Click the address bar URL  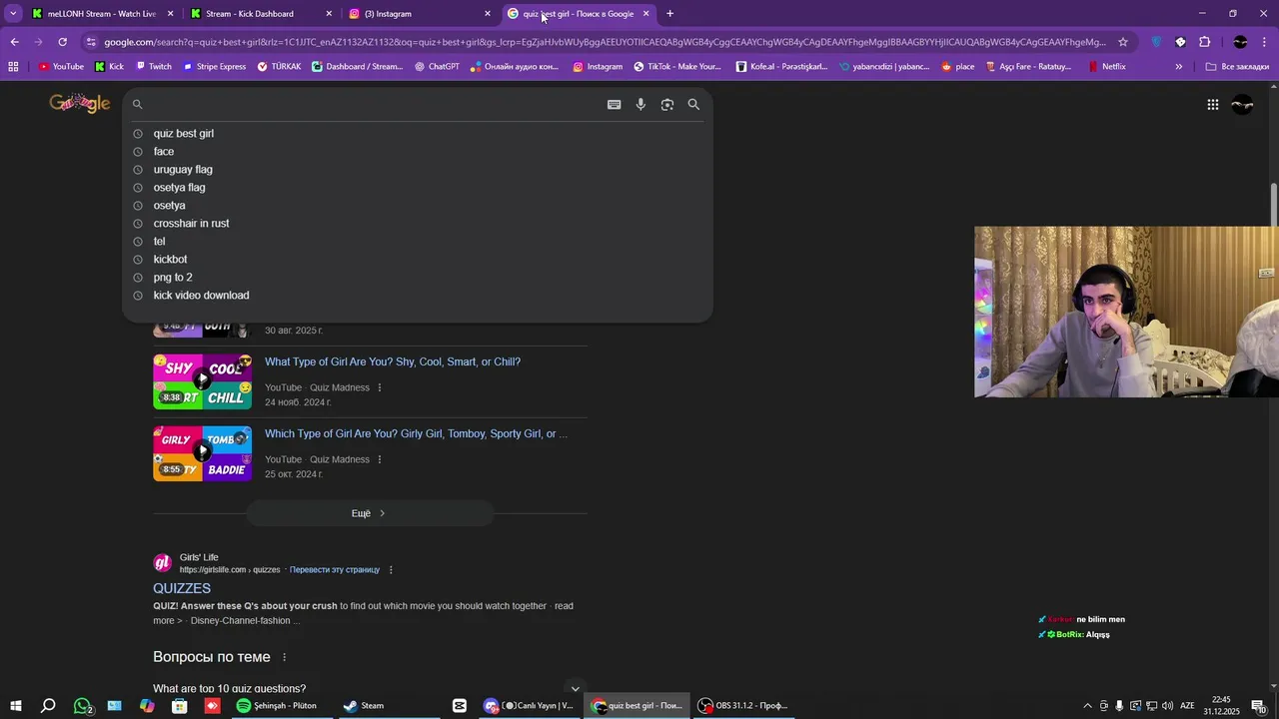(x=605, y=42)
